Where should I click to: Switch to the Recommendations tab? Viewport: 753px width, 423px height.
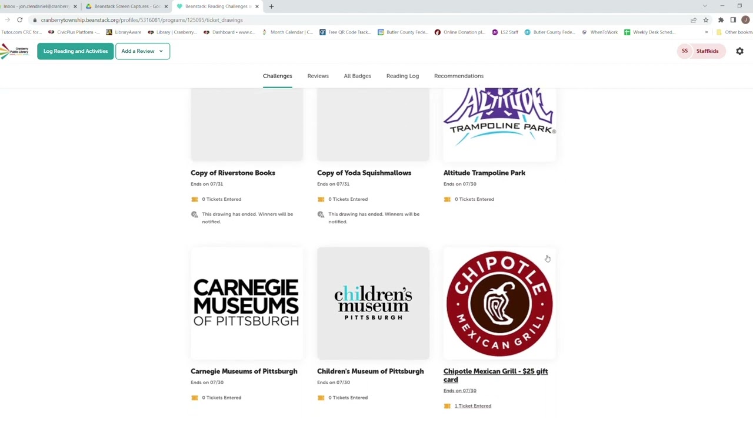[x=459, y=76]
